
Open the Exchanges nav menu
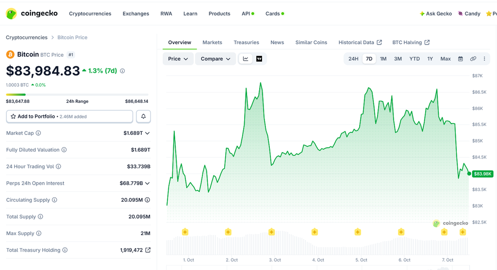pos(136,14)
